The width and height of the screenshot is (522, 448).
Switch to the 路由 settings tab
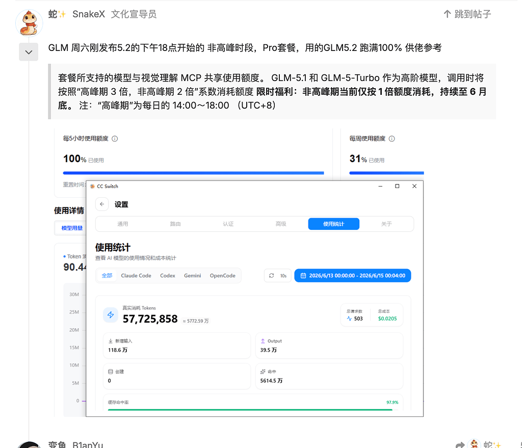[x=175, y=224]
